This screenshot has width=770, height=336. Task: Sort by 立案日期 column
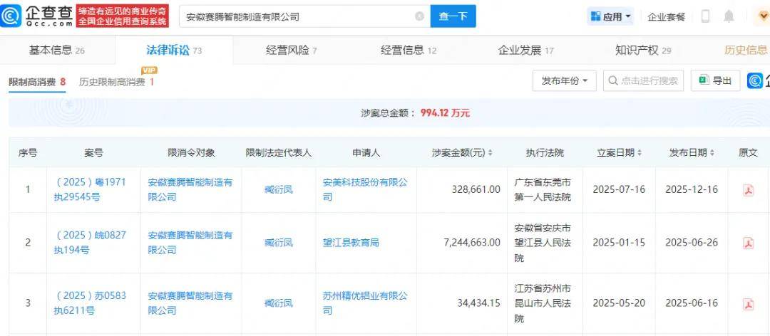pos(639,153)
